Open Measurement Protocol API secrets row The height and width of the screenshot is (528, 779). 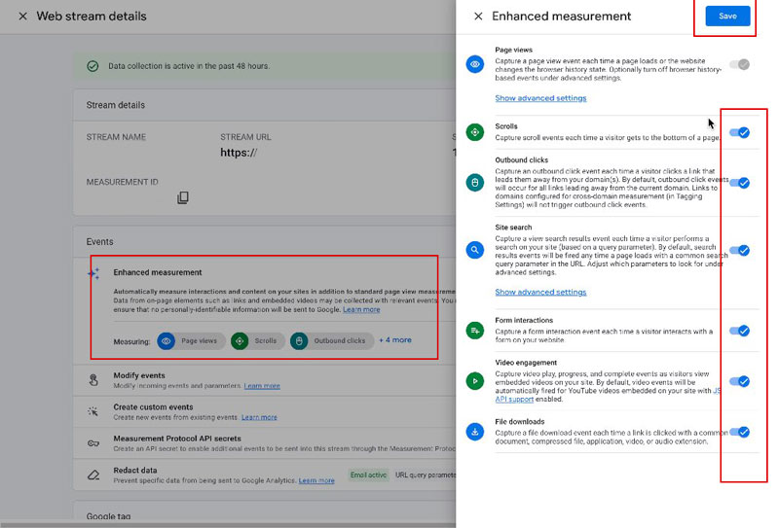(264, 443)
